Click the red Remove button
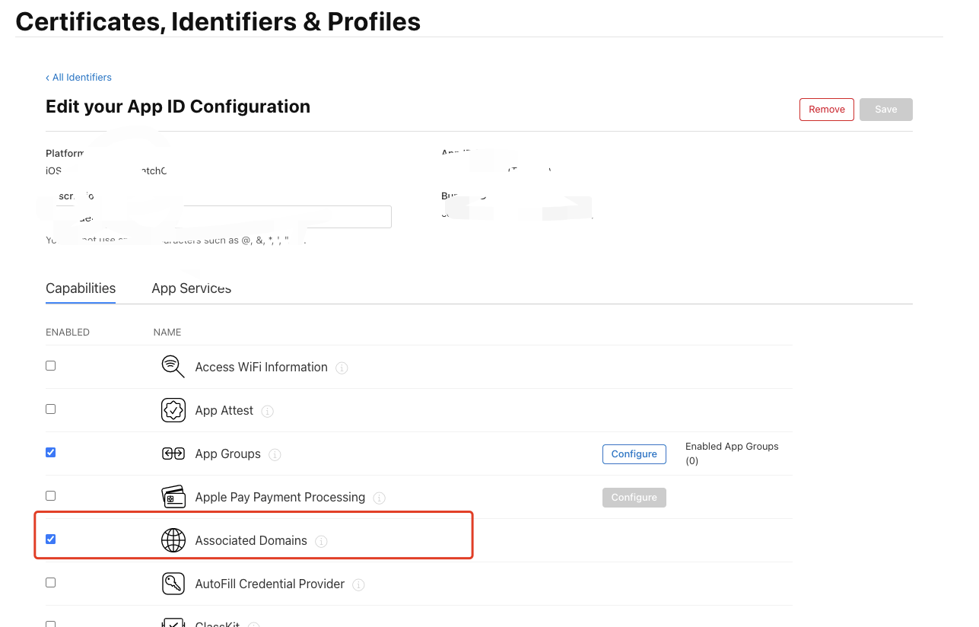979x627 pixels. tap(827, 110)
